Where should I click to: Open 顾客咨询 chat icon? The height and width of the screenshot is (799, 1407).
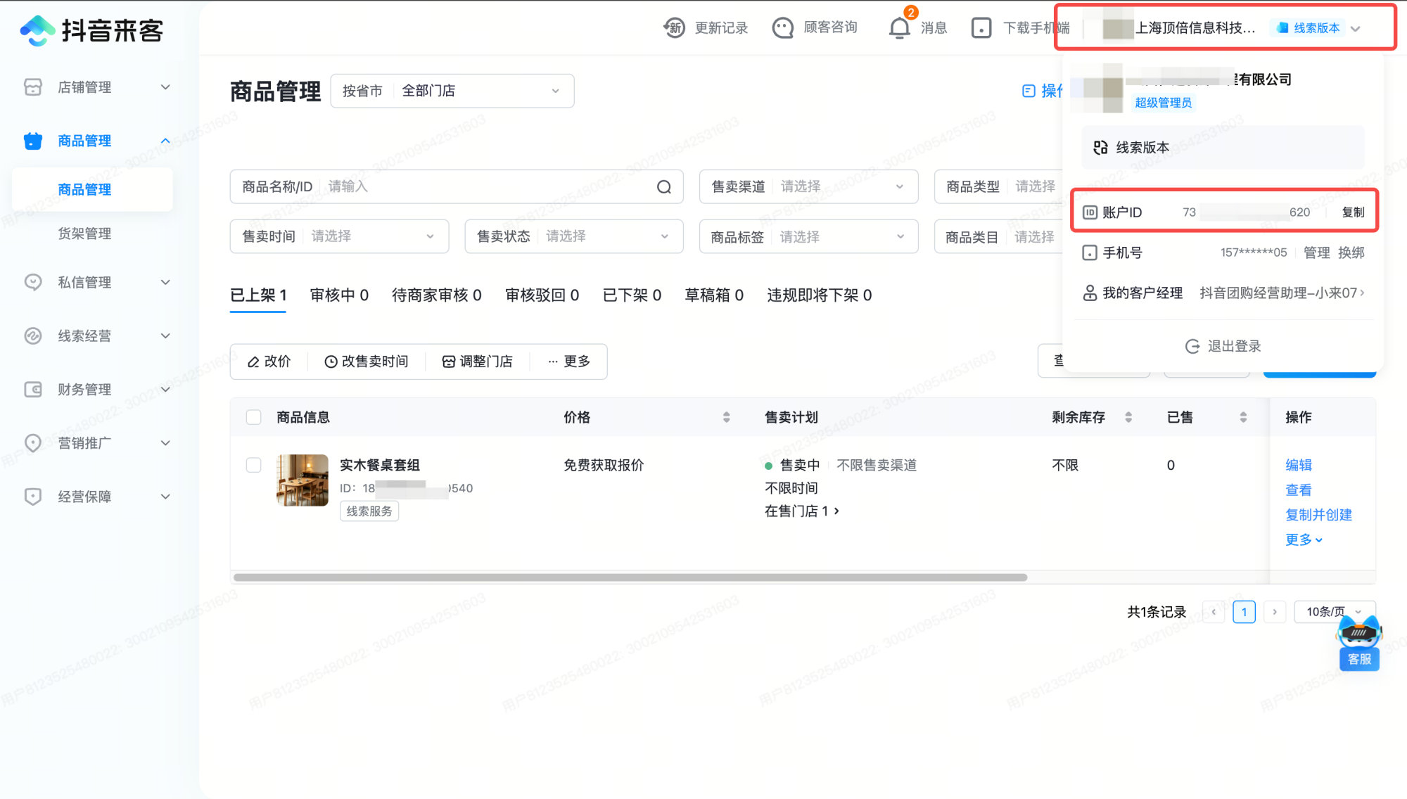click(x=783, y=28)
